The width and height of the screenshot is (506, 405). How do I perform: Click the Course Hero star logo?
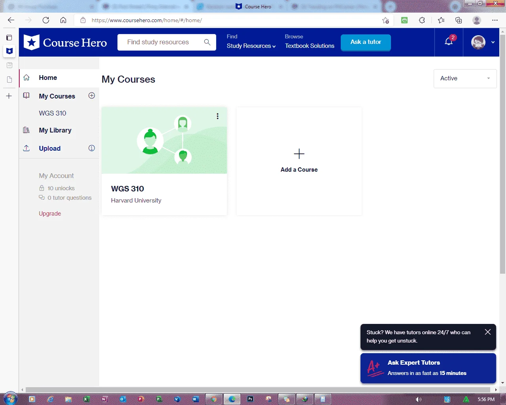pos(32,42)
